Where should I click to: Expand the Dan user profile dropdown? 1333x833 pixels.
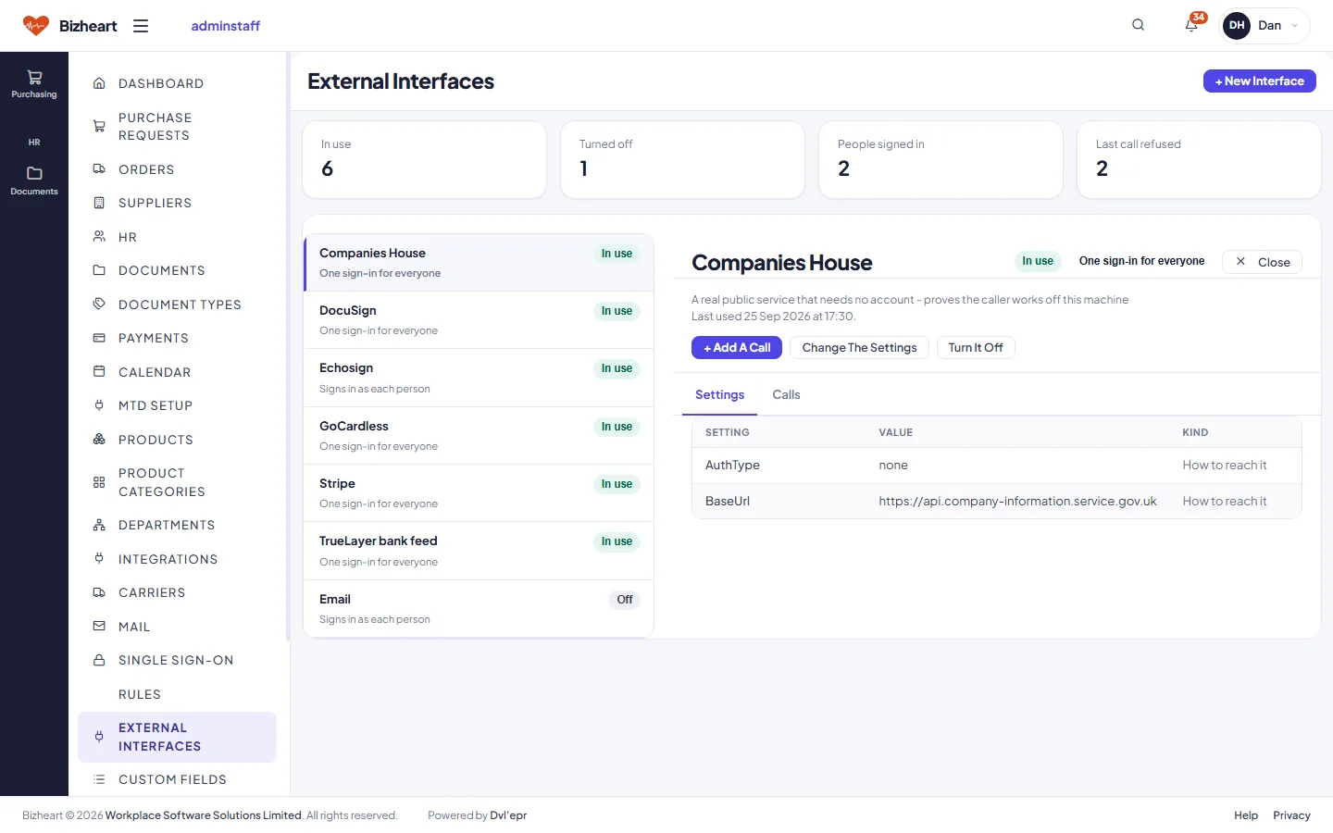1264,25
